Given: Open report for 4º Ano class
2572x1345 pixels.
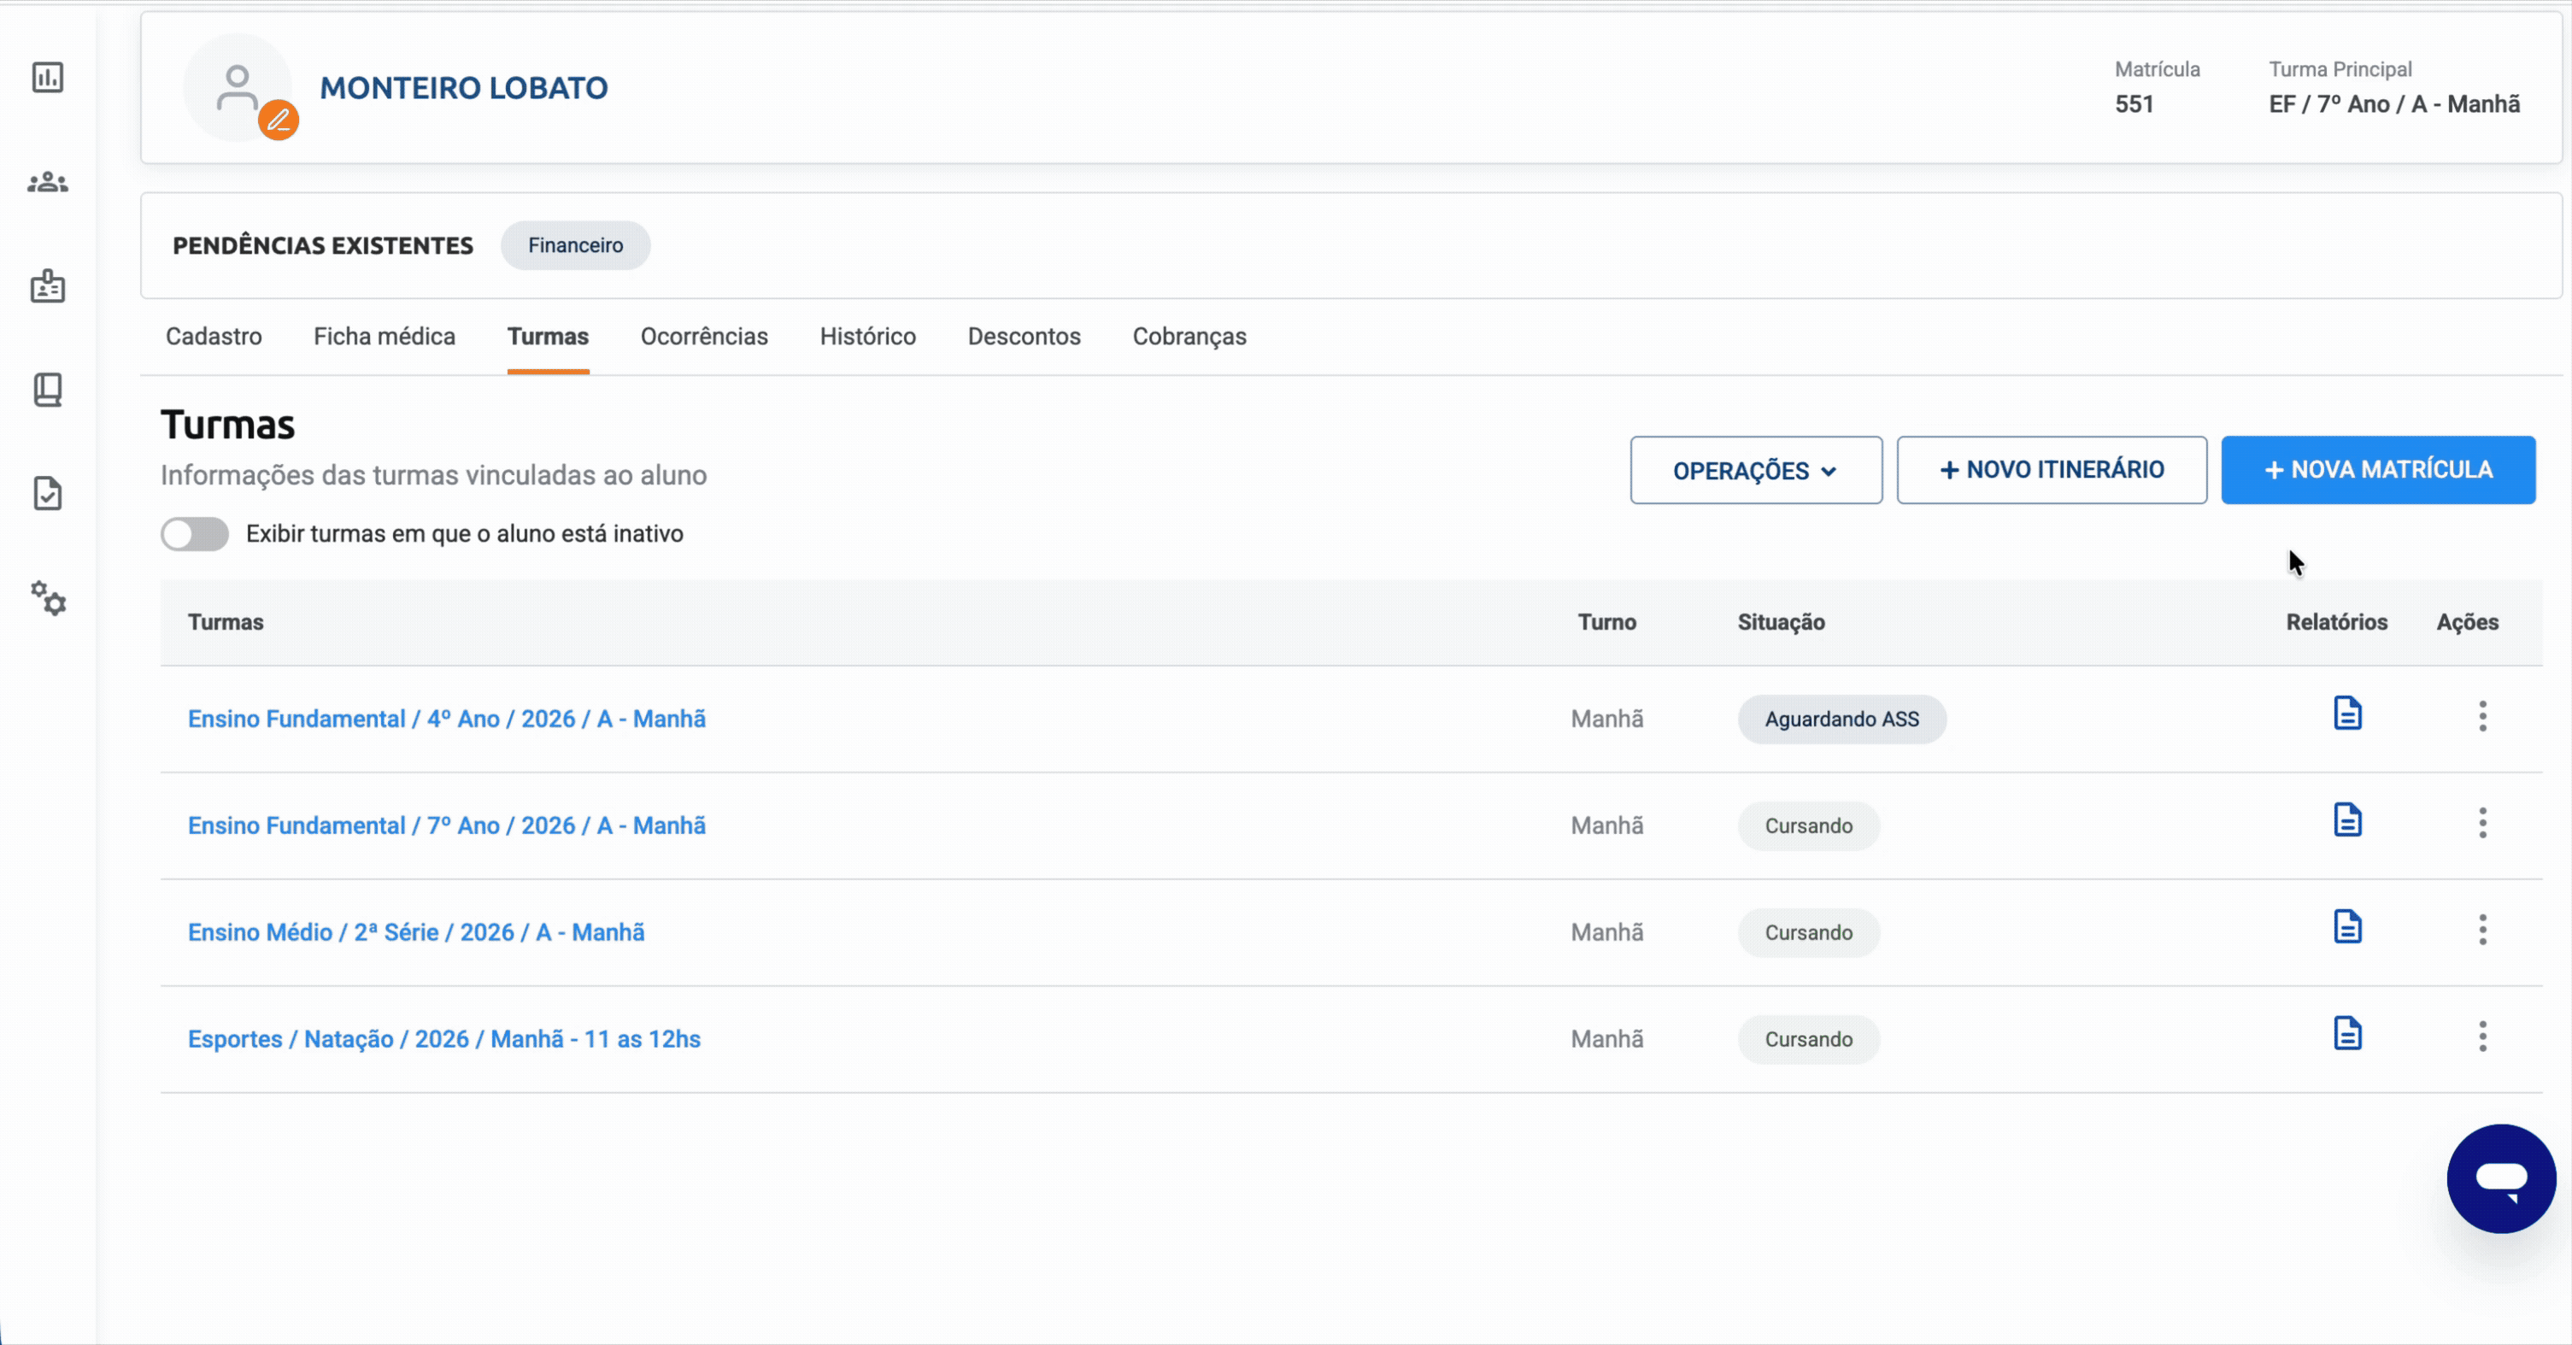Looking at the screenshot, I should pos(2347,714).
